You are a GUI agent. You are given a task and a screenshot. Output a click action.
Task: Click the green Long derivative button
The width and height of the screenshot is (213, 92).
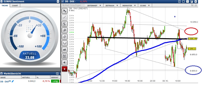coord(55,81)
